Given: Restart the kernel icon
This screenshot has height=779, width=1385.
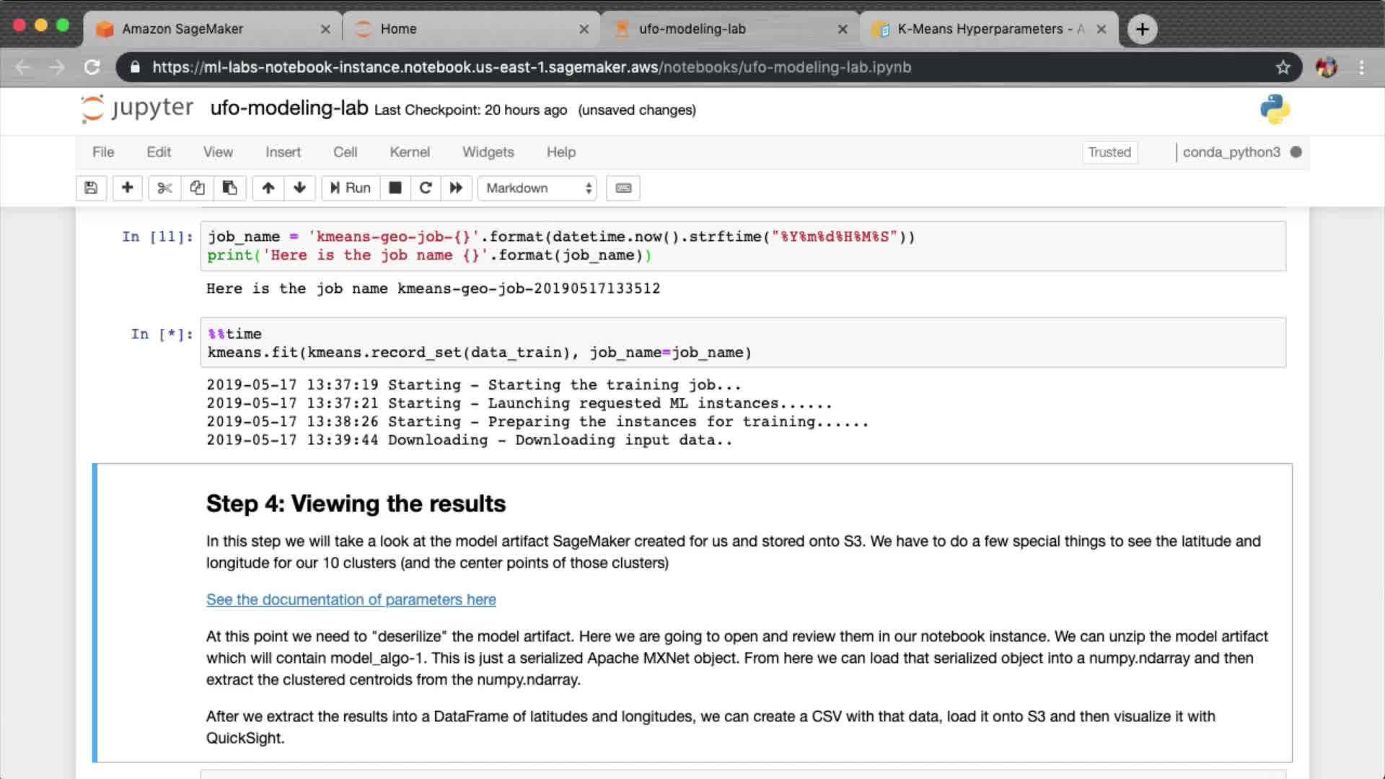Looking at the screenshot, I should coord(426,188).
